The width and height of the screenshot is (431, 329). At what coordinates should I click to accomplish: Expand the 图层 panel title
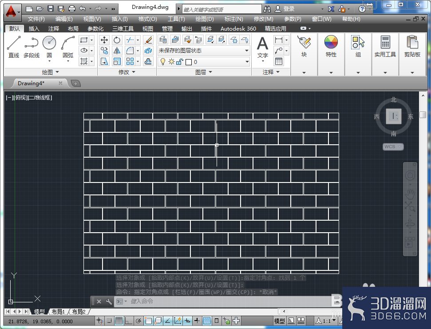(x=204, y=72)
